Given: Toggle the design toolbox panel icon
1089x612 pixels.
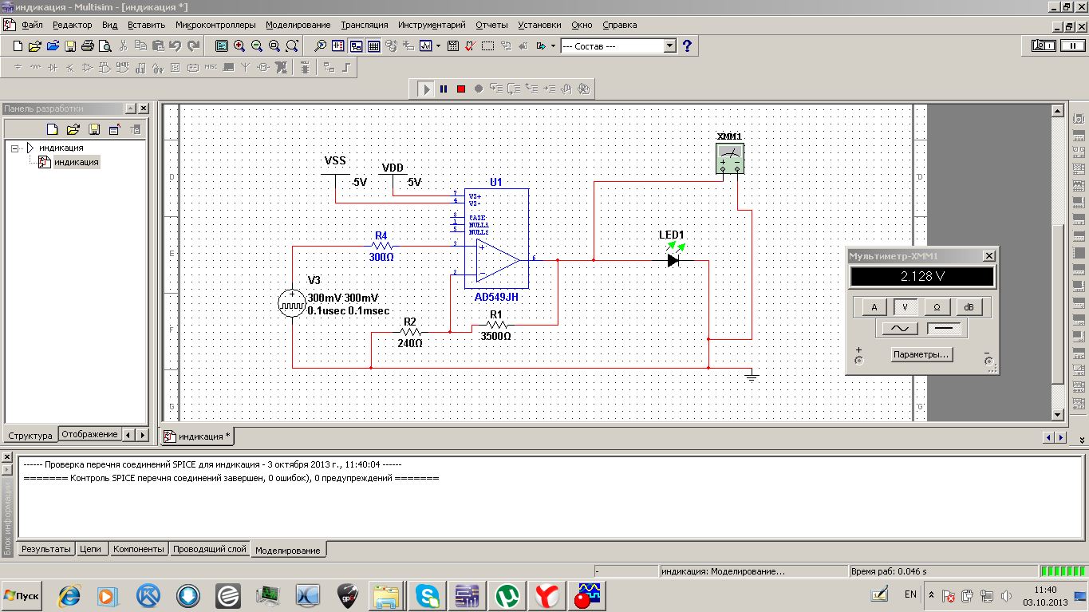Looking at the screenshot, I should point(355,46).
